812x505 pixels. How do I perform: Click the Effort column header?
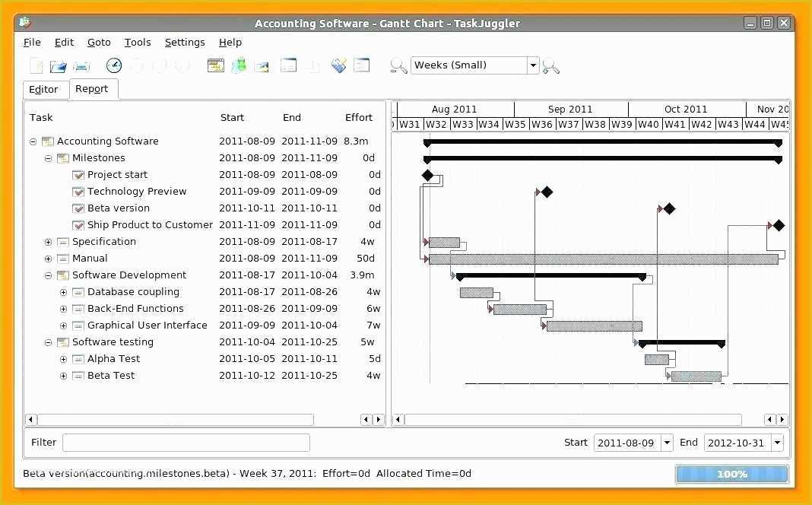pyautogui.click(x=359, y=118)
